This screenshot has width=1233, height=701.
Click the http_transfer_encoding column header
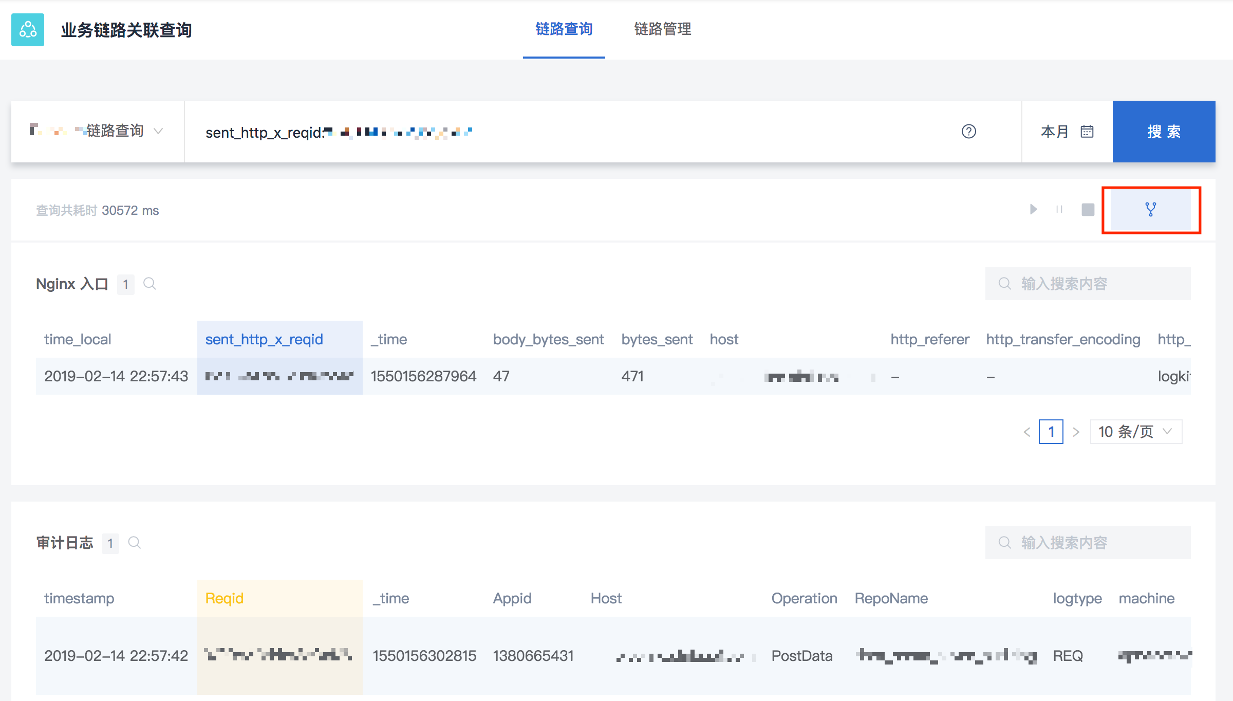[1063, 339]
